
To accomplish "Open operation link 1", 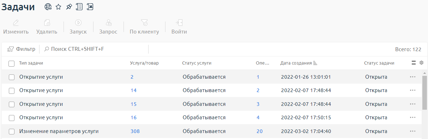I will click(x=258, y=77).
